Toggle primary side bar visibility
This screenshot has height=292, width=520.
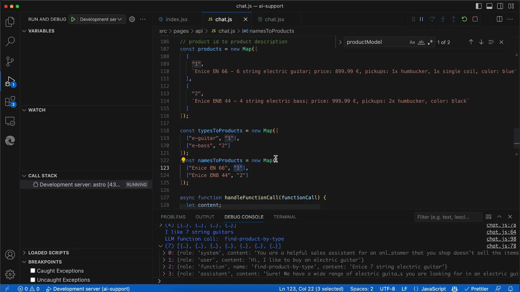479,6
